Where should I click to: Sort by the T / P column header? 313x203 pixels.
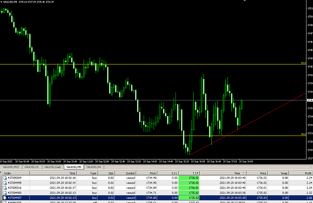189,173
